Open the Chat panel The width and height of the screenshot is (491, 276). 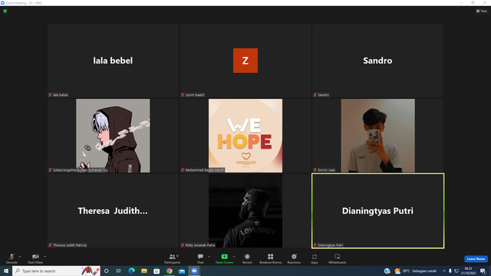[x=200, y=258]
